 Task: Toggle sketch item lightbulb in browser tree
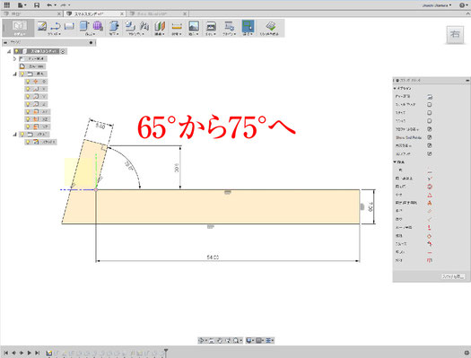coord(28,142)
